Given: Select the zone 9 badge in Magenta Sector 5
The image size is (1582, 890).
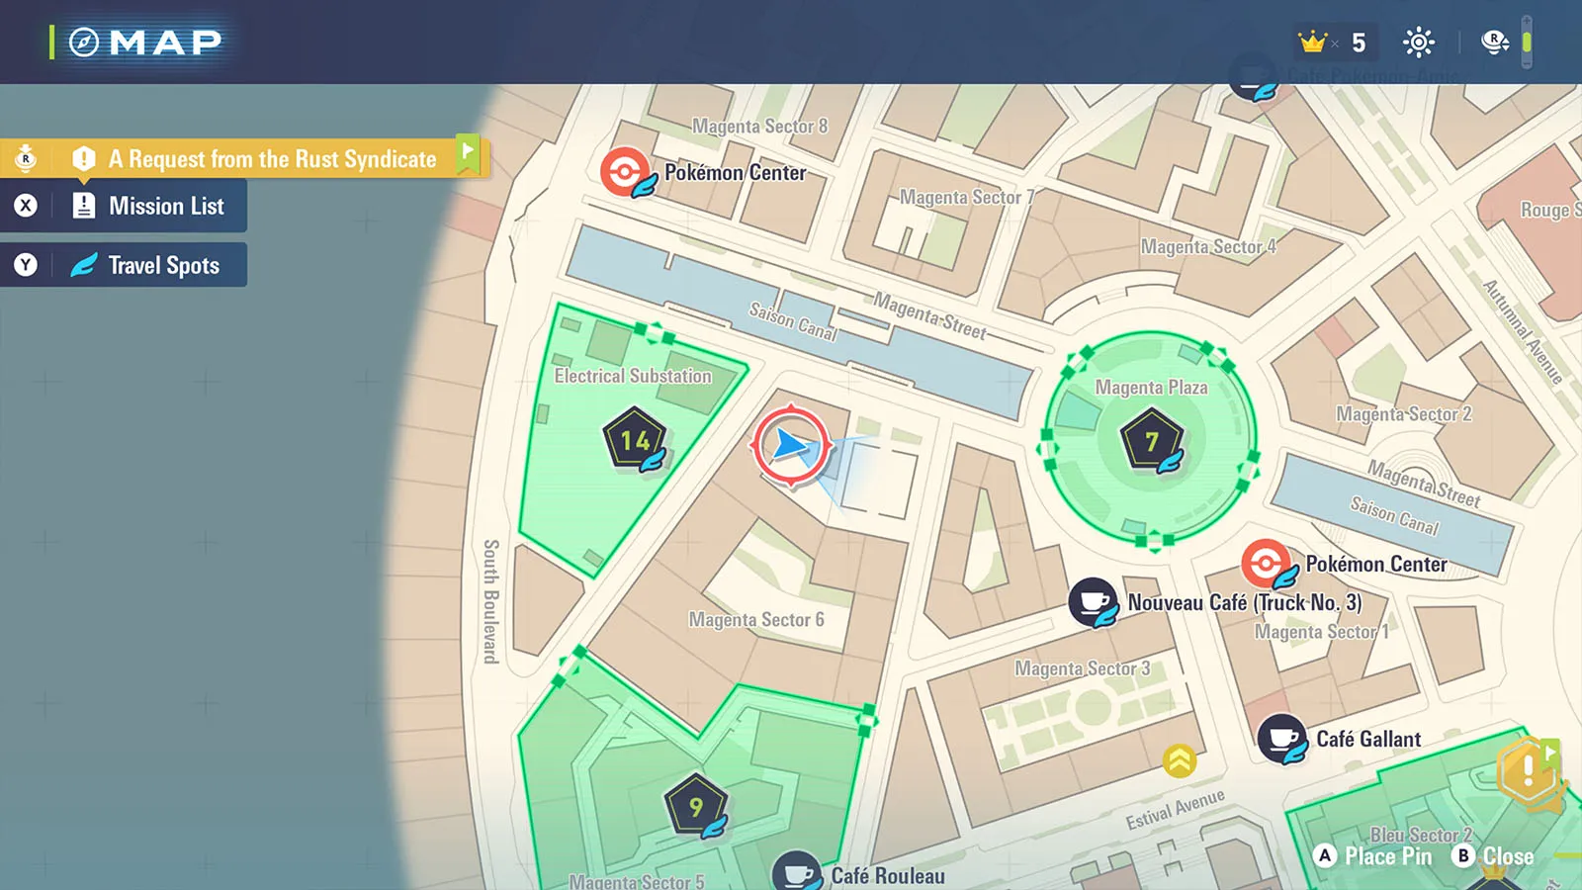Looking at the screenshot, I should pos(696,807).
